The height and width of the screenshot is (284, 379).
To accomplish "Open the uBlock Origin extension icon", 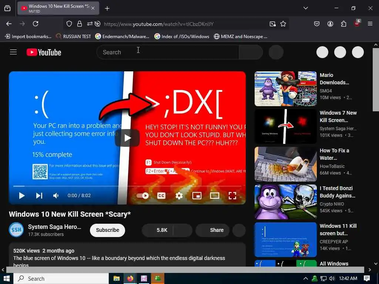I will [357, 23].
